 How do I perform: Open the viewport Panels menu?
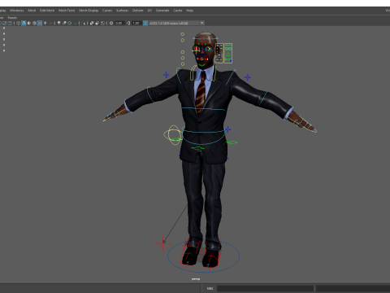[12, 18]
